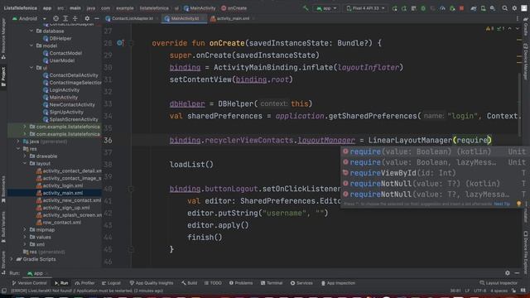Image resolution: width=530 pixels, height=298 pixels.
Task: Open the Services tool window
Action: [301, 283]
